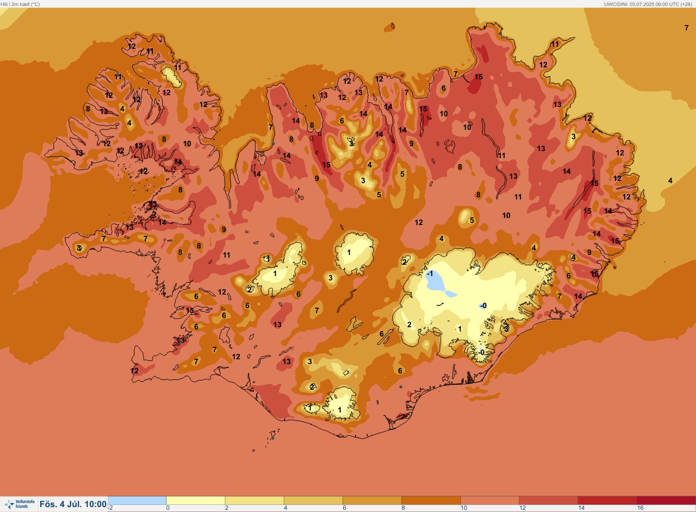696x512 pixels.
Task: Click the UWC/DINI model run timestamp
Action: point(648,4)
